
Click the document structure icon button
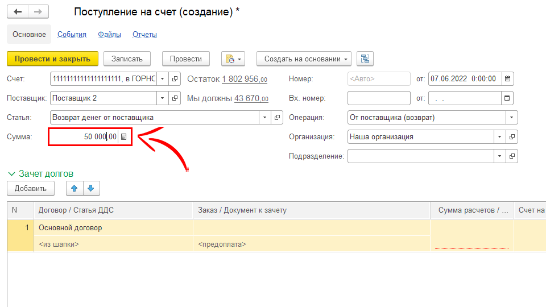[365, 59]
